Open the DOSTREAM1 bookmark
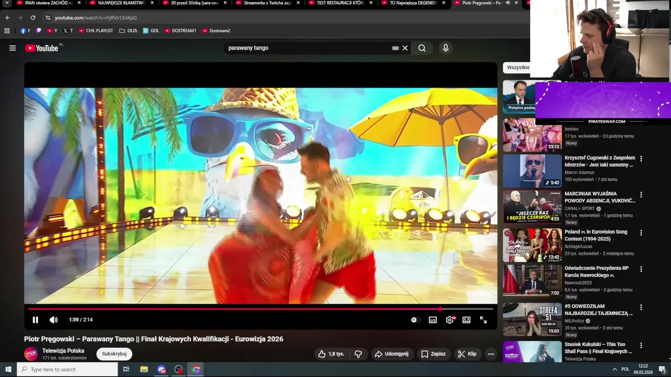 click(x=180, y=31)
